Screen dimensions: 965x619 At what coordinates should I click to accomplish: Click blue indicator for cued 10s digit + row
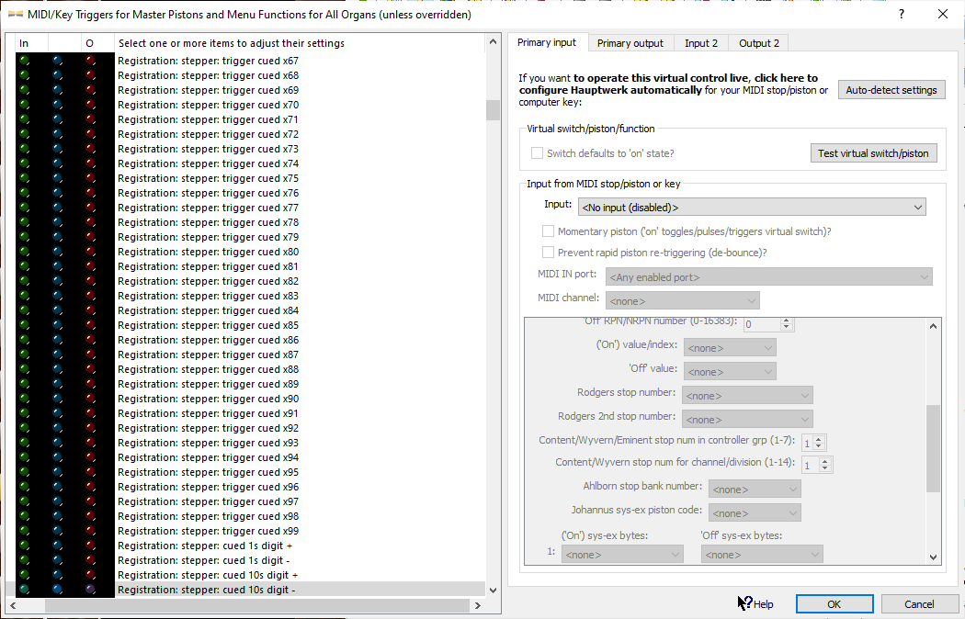coord(57,575)
